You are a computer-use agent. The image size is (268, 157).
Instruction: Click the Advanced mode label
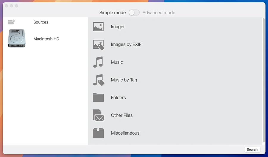(159, 13)
